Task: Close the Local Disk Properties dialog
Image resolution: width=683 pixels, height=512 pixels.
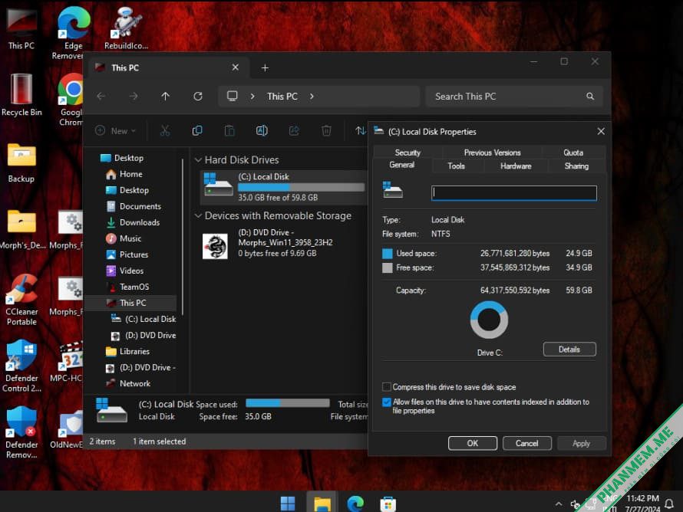Action: click(601, 131)
